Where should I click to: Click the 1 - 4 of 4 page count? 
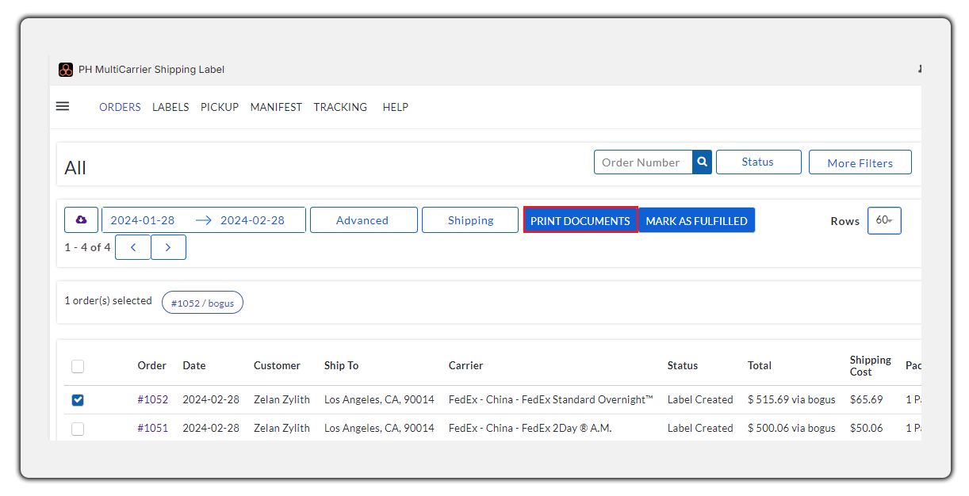coord(87,247)
